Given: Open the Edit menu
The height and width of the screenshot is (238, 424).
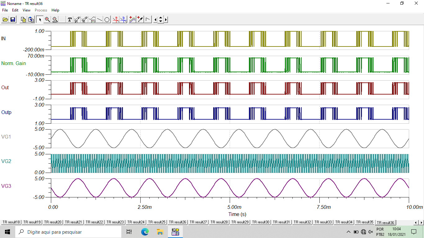Looking at the screenshot, I should 15,10.
